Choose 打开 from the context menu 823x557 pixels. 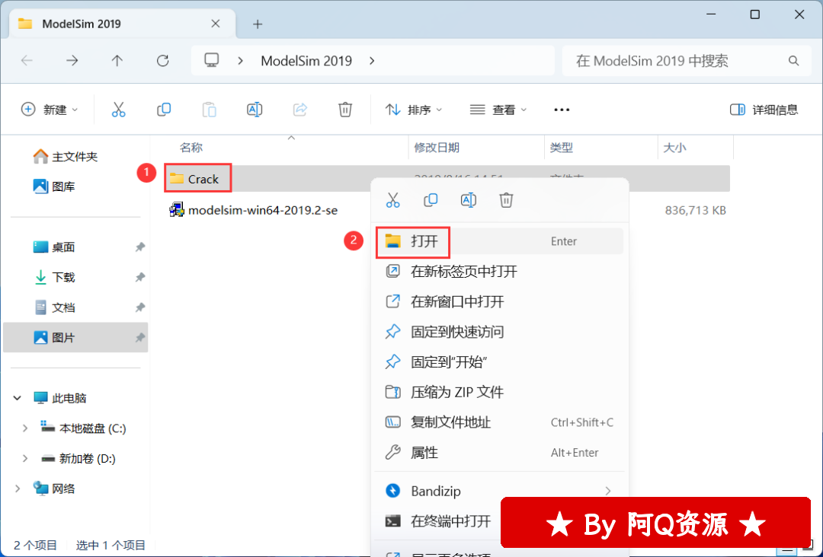point(499,241)
